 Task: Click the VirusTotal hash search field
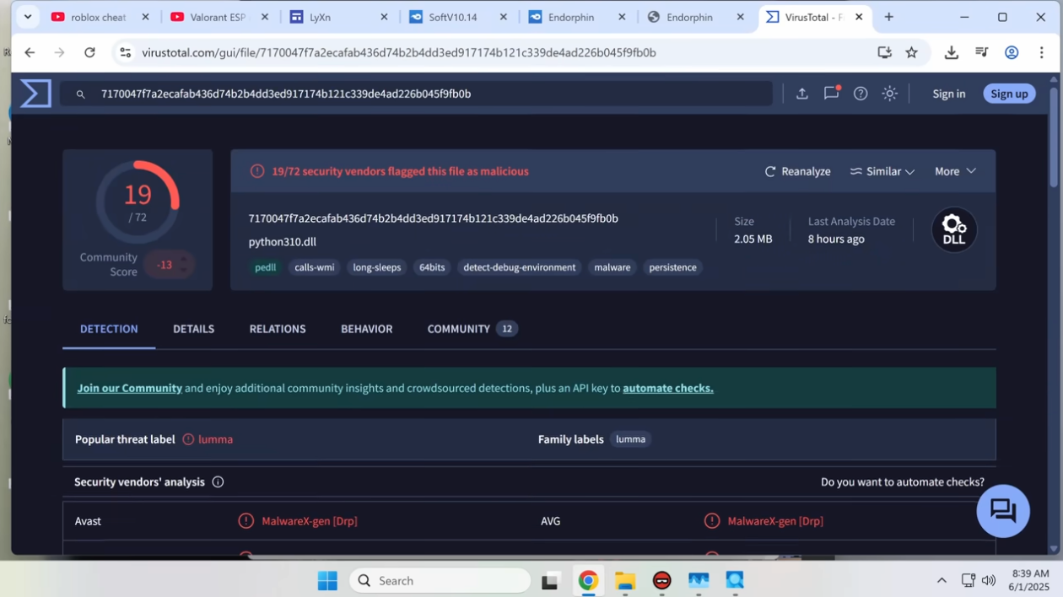pos(417,94)
